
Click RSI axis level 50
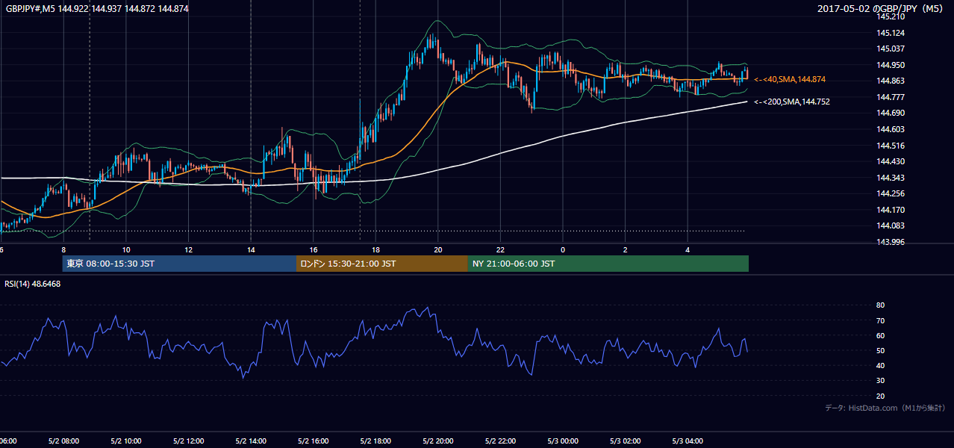[880, 350]
